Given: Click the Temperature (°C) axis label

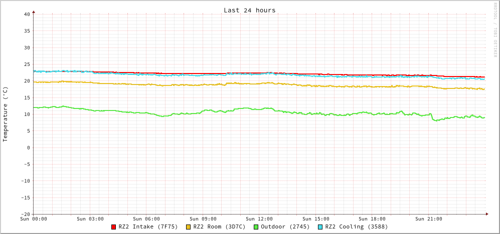Looking at the screenshot, I should (x=6, y=114).
